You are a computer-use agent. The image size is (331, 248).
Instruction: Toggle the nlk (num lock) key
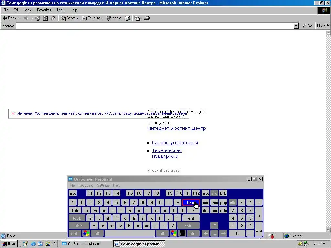click(233, 203)
